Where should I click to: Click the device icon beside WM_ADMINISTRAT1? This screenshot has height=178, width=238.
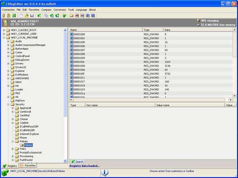(6, 23)
